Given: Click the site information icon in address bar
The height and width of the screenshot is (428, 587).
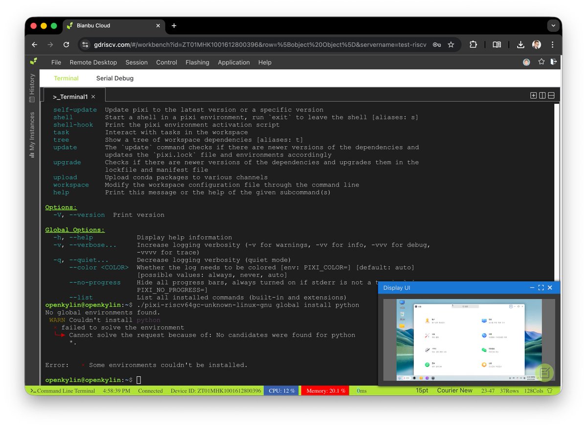Looking at the screenshot, I should point(85,45).
